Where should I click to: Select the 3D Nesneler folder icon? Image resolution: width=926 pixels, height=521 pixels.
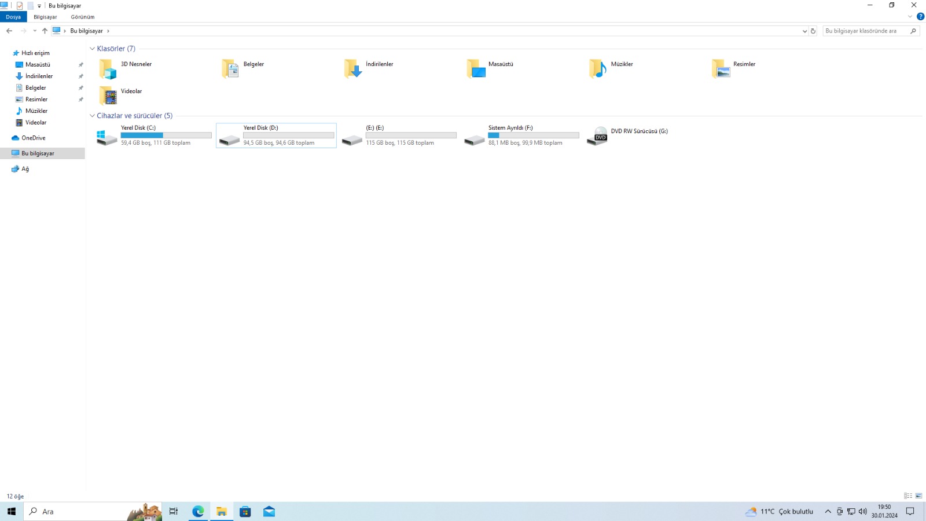coord(108,69)
